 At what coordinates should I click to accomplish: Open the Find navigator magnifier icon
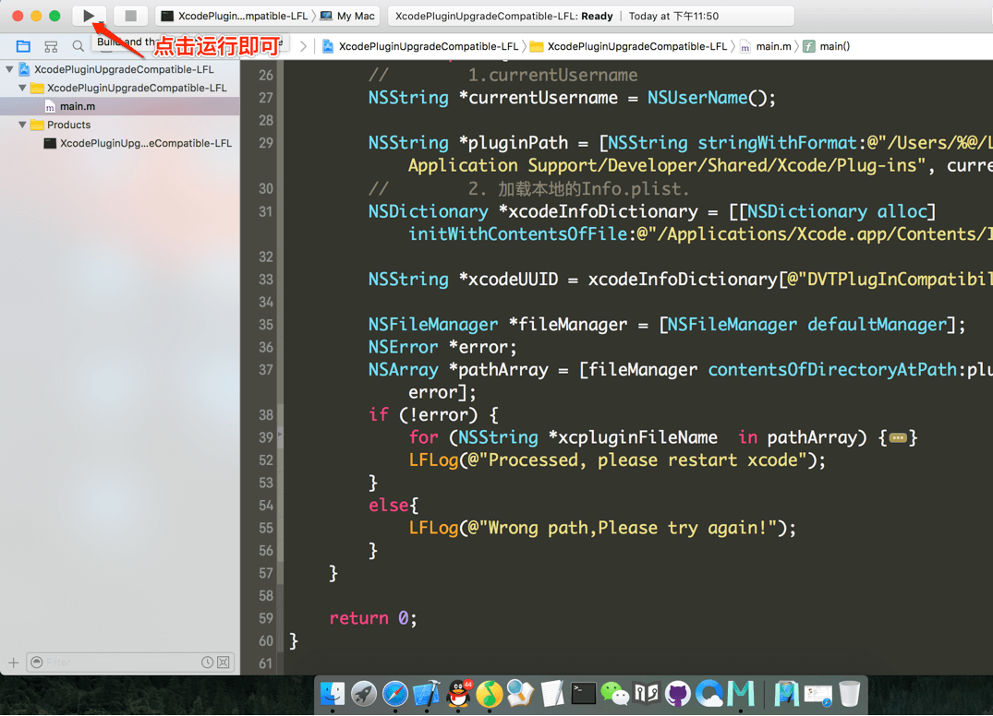pyautogui.click(x=78, y=46)
